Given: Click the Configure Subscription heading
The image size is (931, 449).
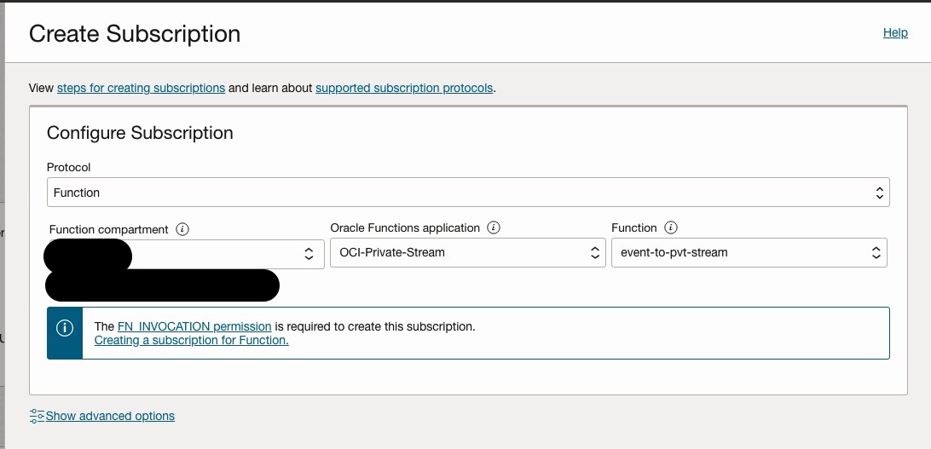Looking at the screenshot, I should coord(140,133).
